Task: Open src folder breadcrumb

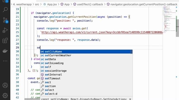Action: coord(37,4)
